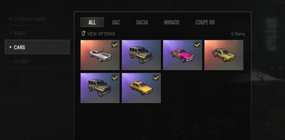Viewport: 285px width, 140px height.
Task: Toggle checkmark on the yellow taxi
Action: 156,78
